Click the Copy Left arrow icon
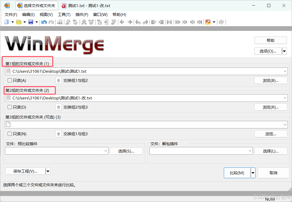The image size is (292, 202). tap(130, 22)
